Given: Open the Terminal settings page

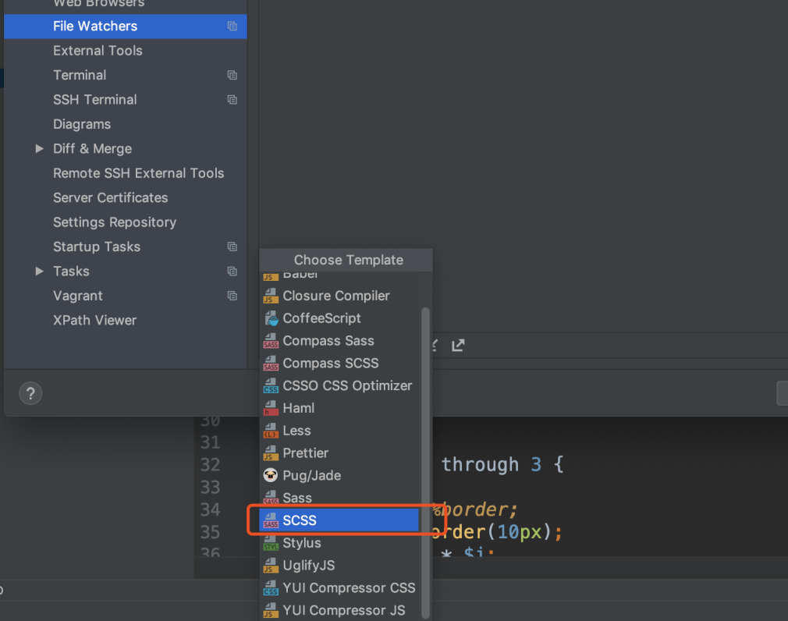Looking at the screenshot, I should pyautogui.click(x=80, y=76).
